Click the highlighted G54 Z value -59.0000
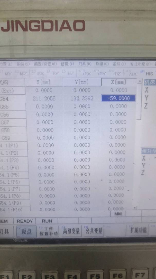Screen dimensions: 156x279 118,98
